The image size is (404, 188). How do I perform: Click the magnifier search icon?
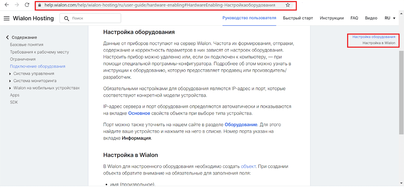pyautogui.click(x=67, y=18)
